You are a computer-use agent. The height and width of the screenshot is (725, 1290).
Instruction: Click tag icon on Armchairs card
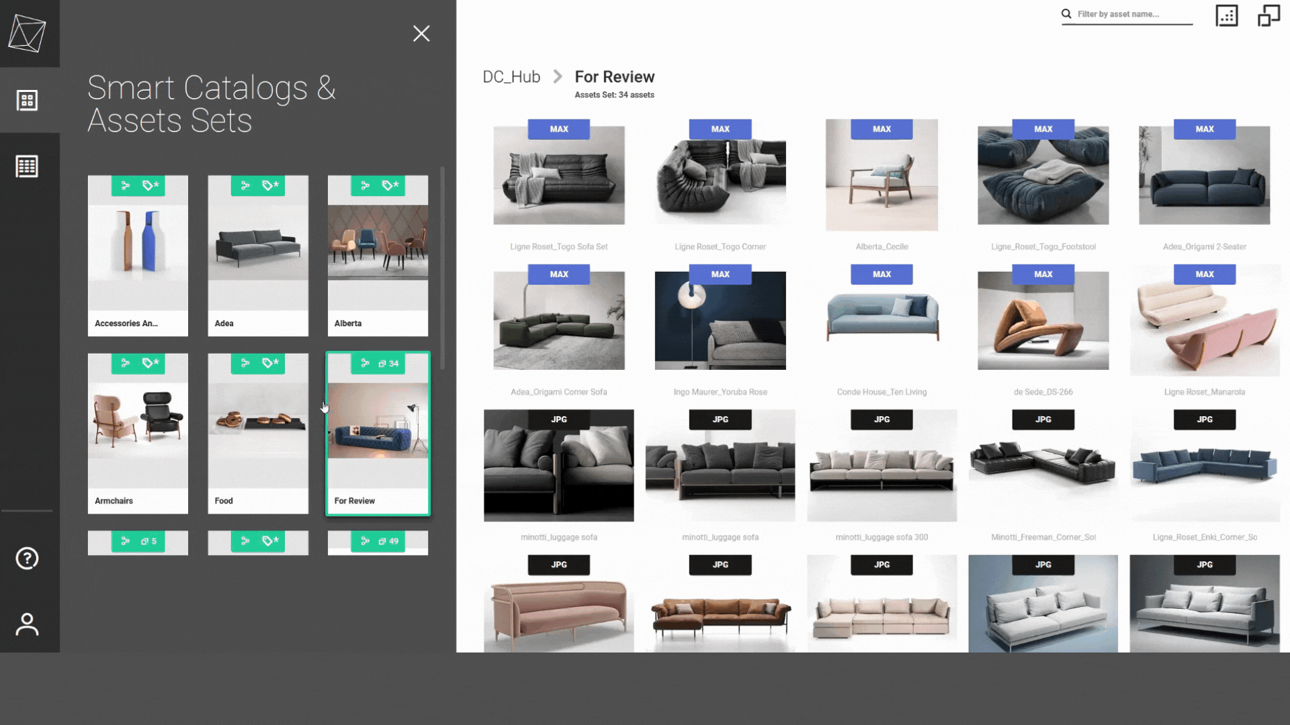[x=150, y=363]
